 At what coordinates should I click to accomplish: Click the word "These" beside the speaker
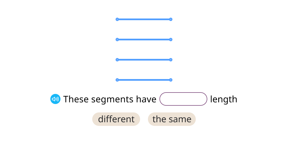(76, 99)
